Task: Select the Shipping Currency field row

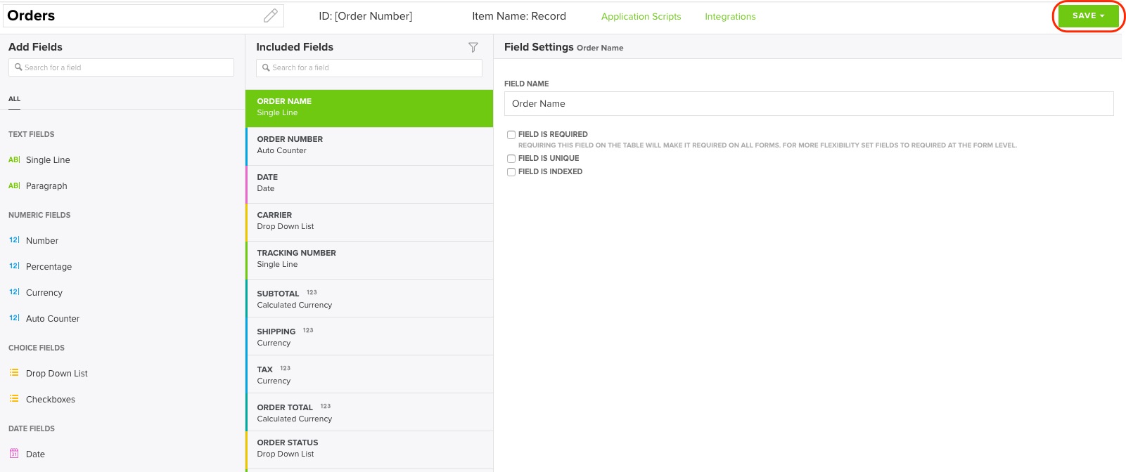Action: coord(369,336)
